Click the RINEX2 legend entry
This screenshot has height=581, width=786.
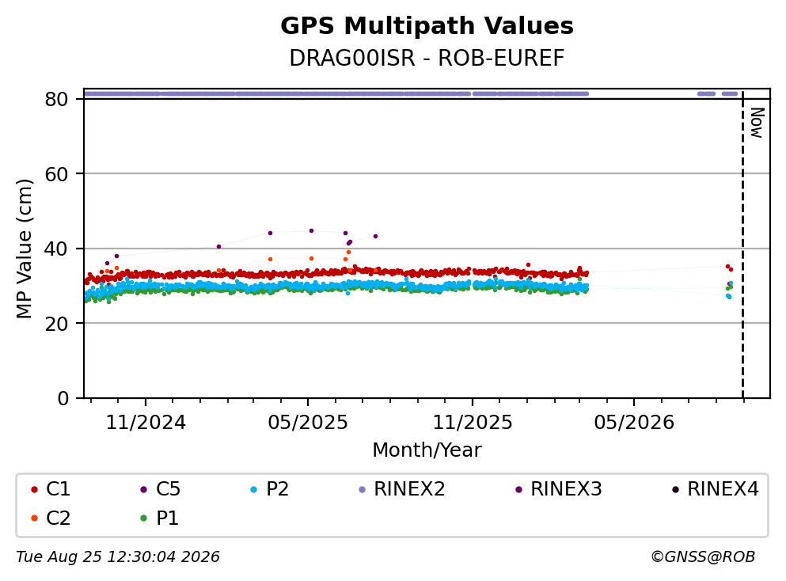[x=402, y=488]
